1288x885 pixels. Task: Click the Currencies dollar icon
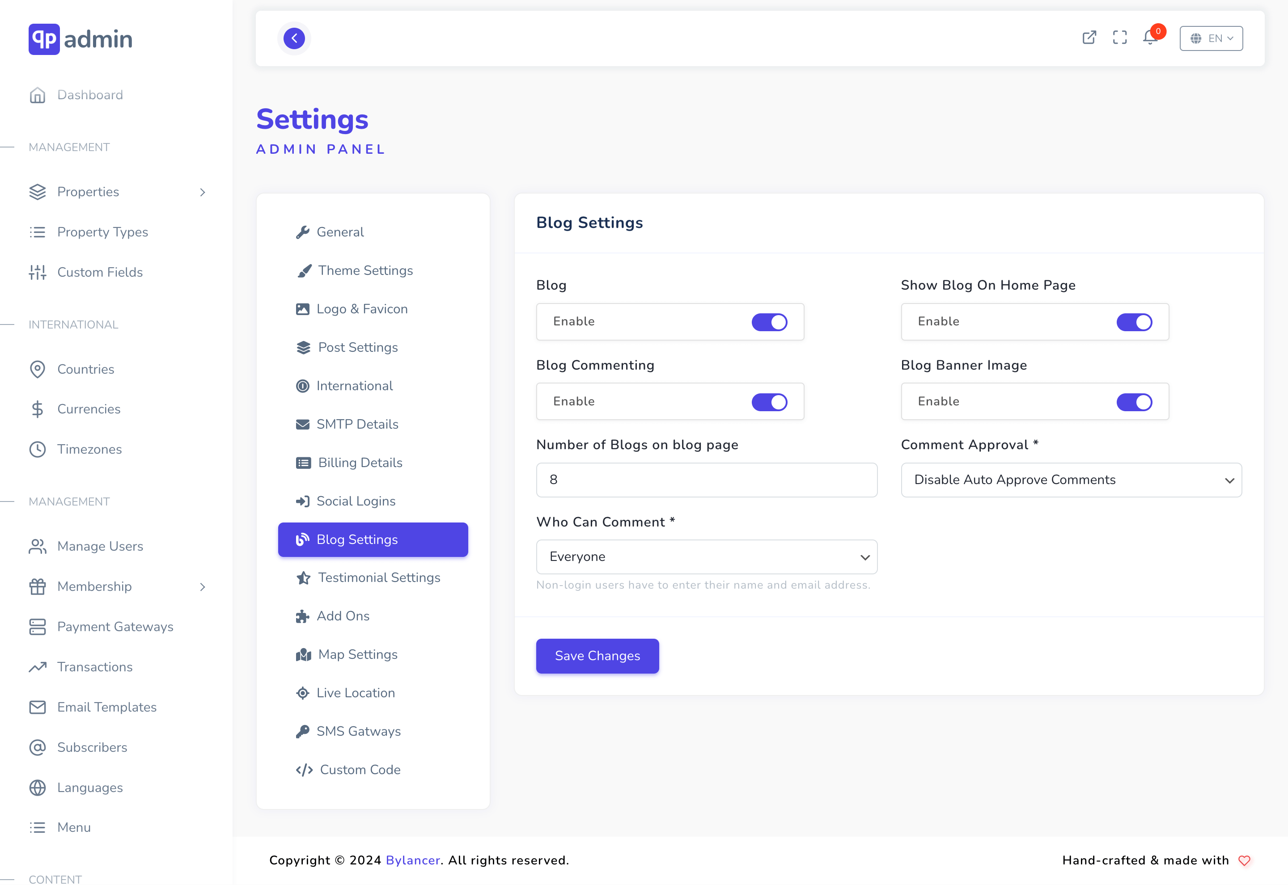pyautogui.click(x=37, y=409)
